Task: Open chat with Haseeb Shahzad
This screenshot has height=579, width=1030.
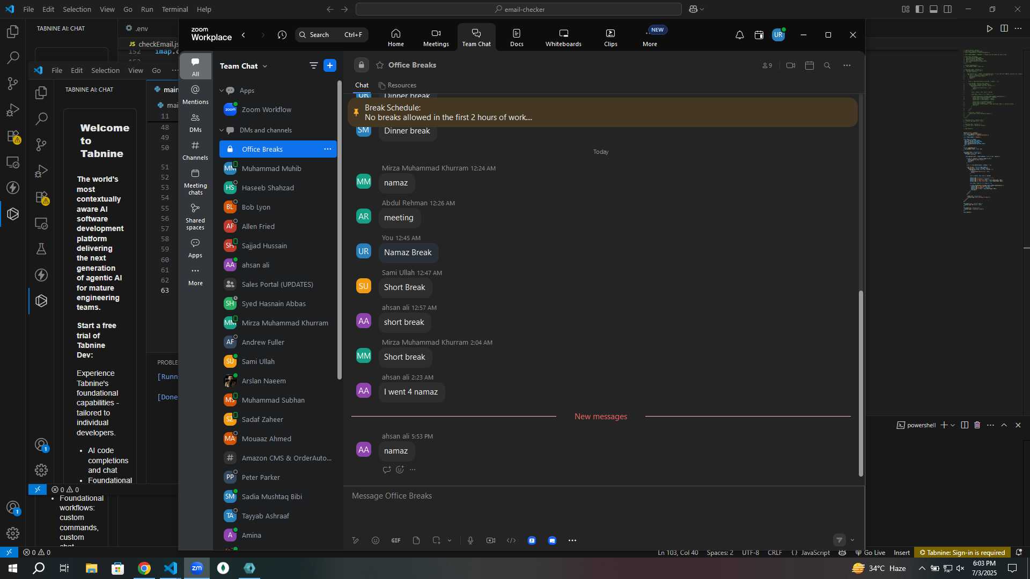Action: click(x=278, y=188)
